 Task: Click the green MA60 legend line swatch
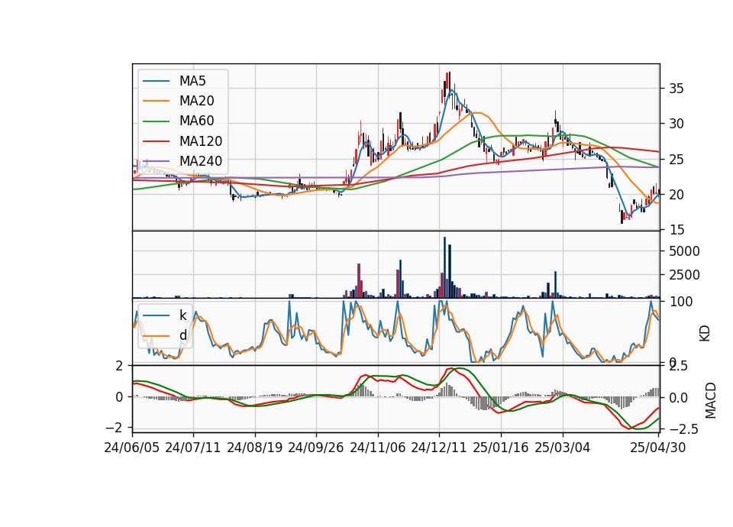[156, 121]
